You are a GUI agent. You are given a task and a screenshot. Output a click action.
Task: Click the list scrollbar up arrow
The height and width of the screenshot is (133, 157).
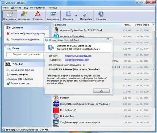pos(154,24)
